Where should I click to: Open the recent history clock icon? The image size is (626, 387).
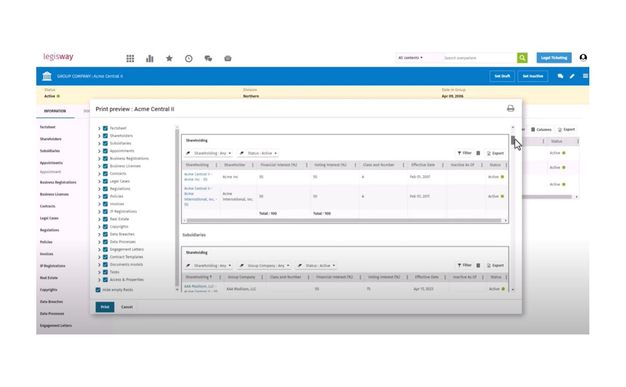[189, 59]
